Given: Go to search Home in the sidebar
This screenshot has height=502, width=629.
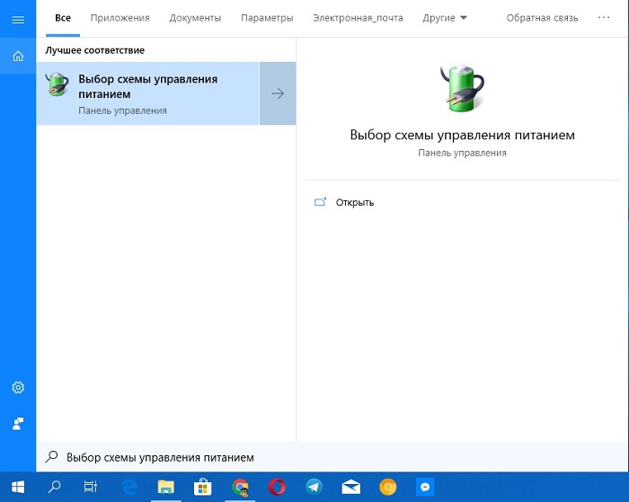Looking at the screenshot, I should (x=18, y=57).
